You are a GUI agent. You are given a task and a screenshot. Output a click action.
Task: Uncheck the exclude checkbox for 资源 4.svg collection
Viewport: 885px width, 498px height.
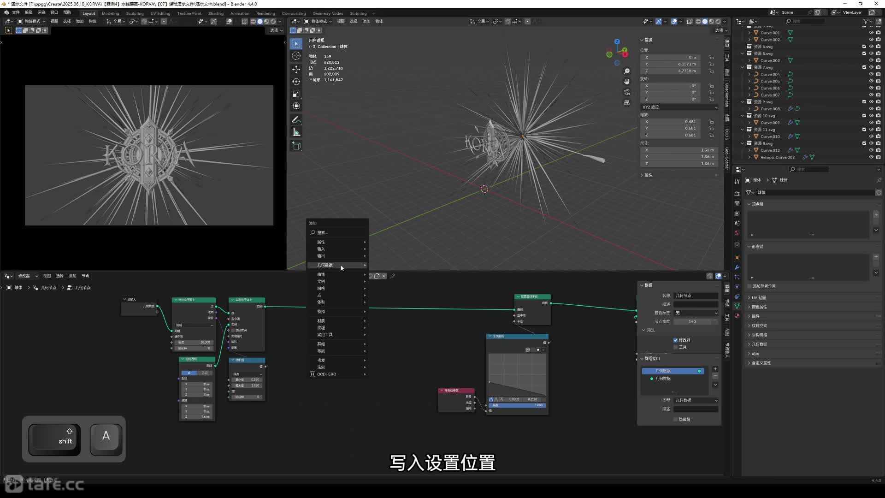pyautogui.click(x=864, y=47)
